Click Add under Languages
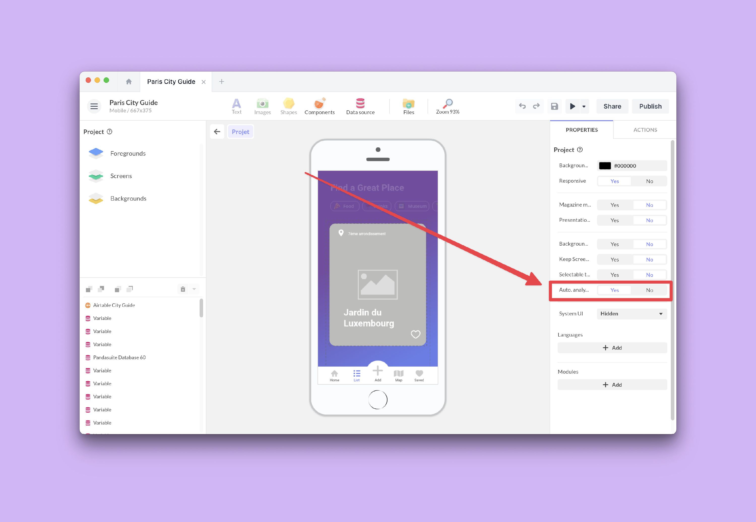This screenshot has width=756, height=522. click(x=612, y=348)
